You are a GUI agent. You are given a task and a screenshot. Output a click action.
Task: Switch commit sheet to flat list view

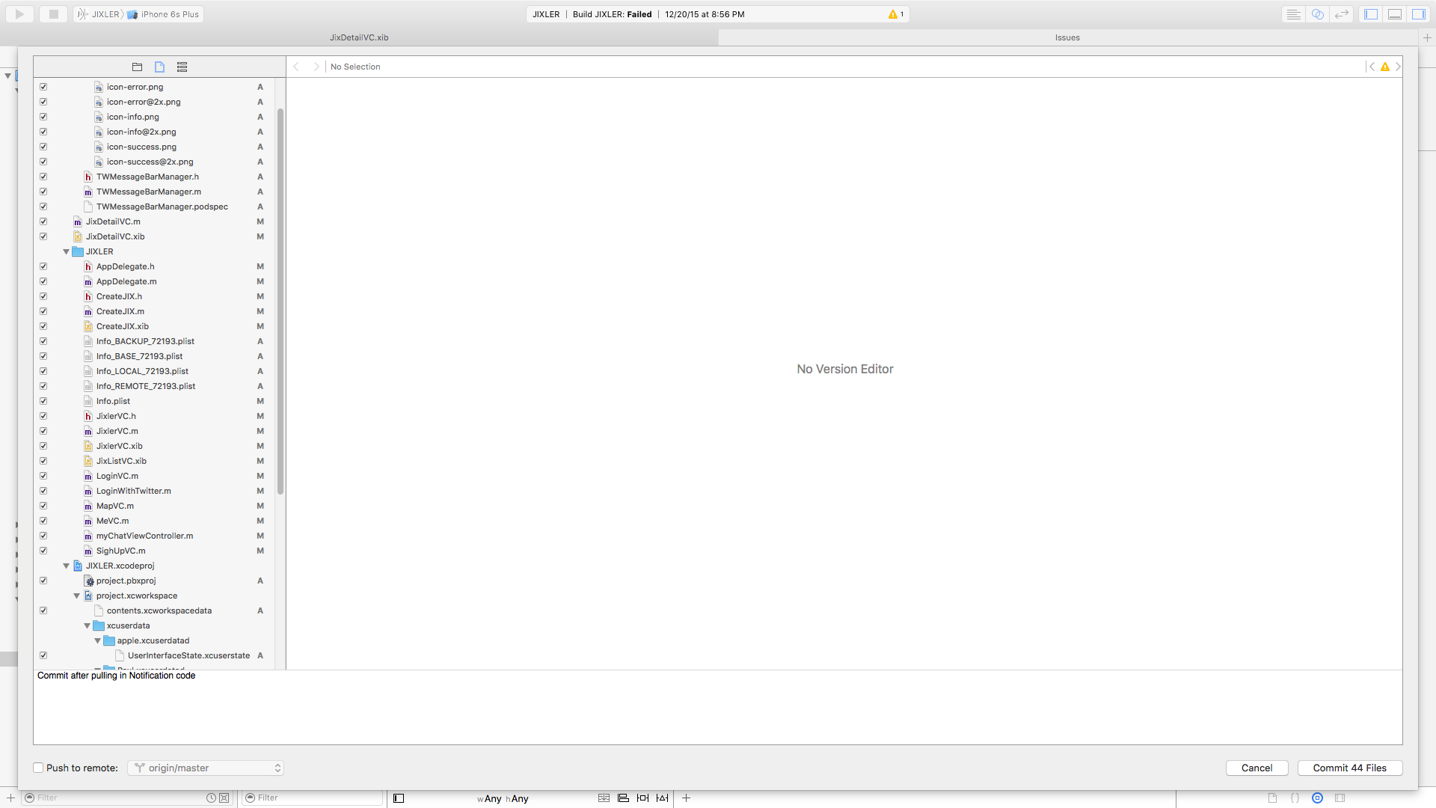(x=182, y=67)
